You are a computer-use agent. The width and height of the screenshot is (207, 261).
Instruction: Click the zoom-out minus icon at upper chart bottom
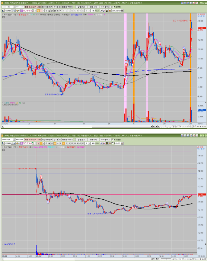198,127
